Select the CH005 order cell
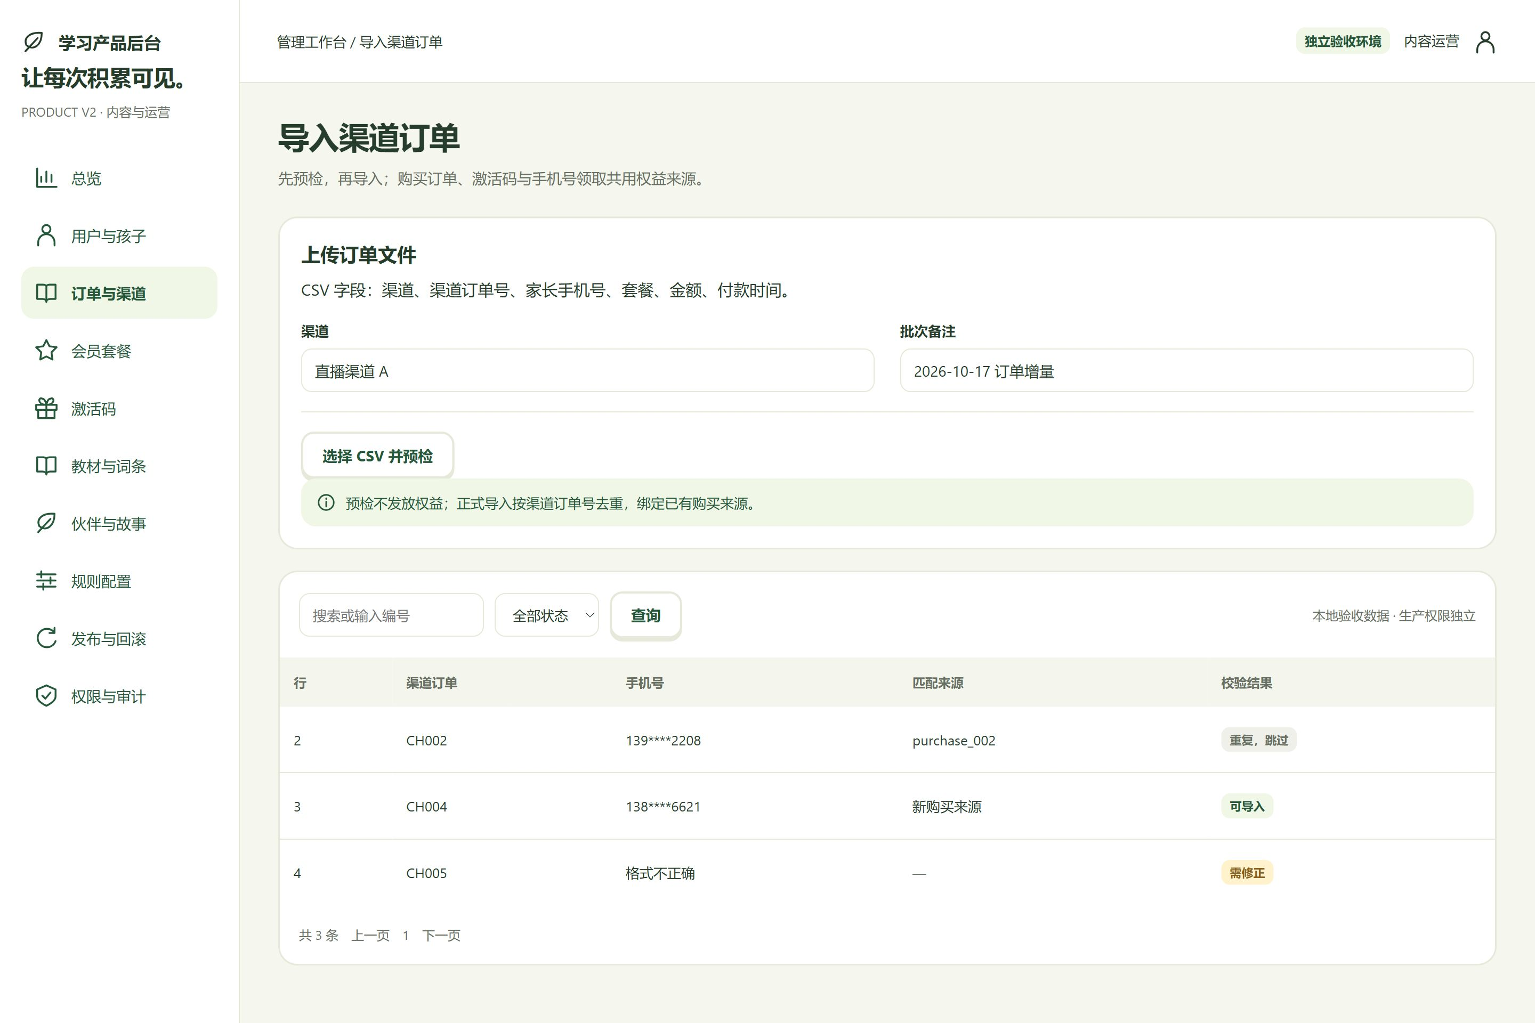Viewport: 1535px width, 1023px height. pos(426,873)
